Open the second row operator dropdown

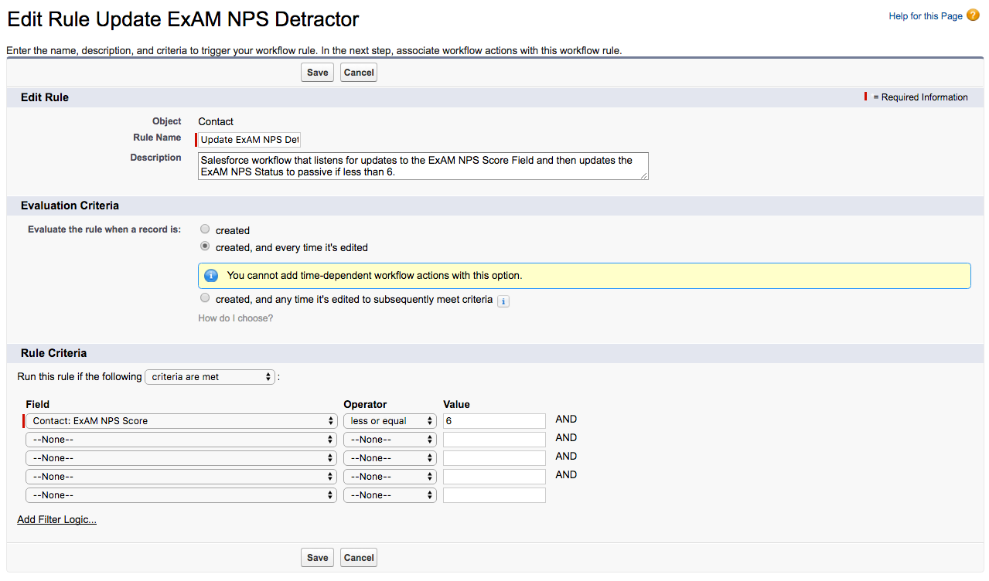point(390,440)
